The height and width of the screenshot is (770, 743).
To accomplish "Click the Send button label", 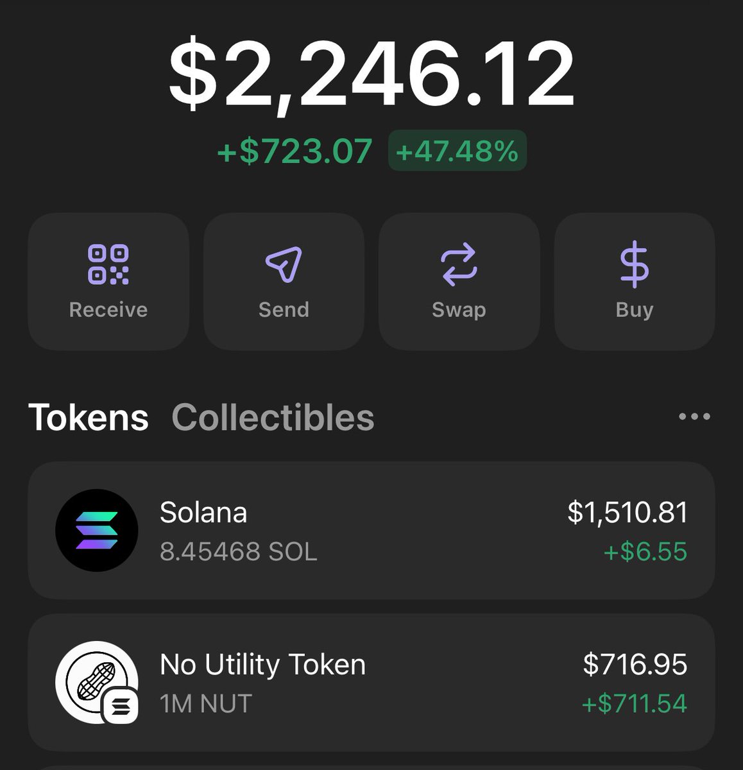I will tap(284, 309).
